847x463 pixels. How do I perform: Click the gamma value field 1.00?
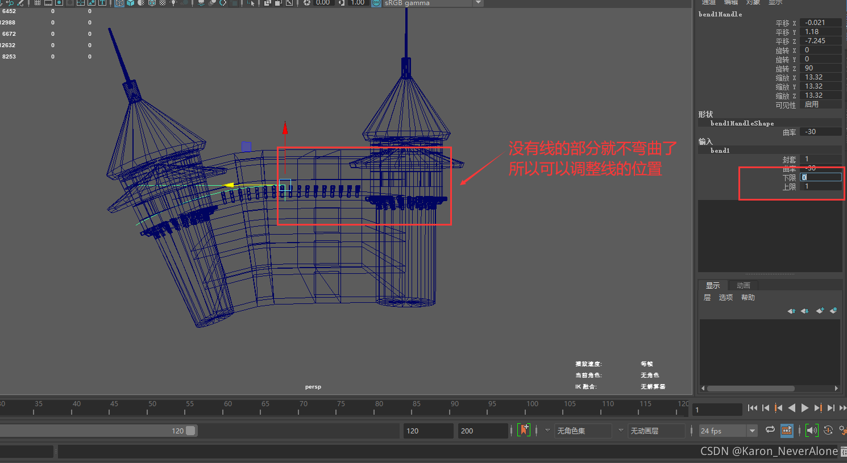358,3
